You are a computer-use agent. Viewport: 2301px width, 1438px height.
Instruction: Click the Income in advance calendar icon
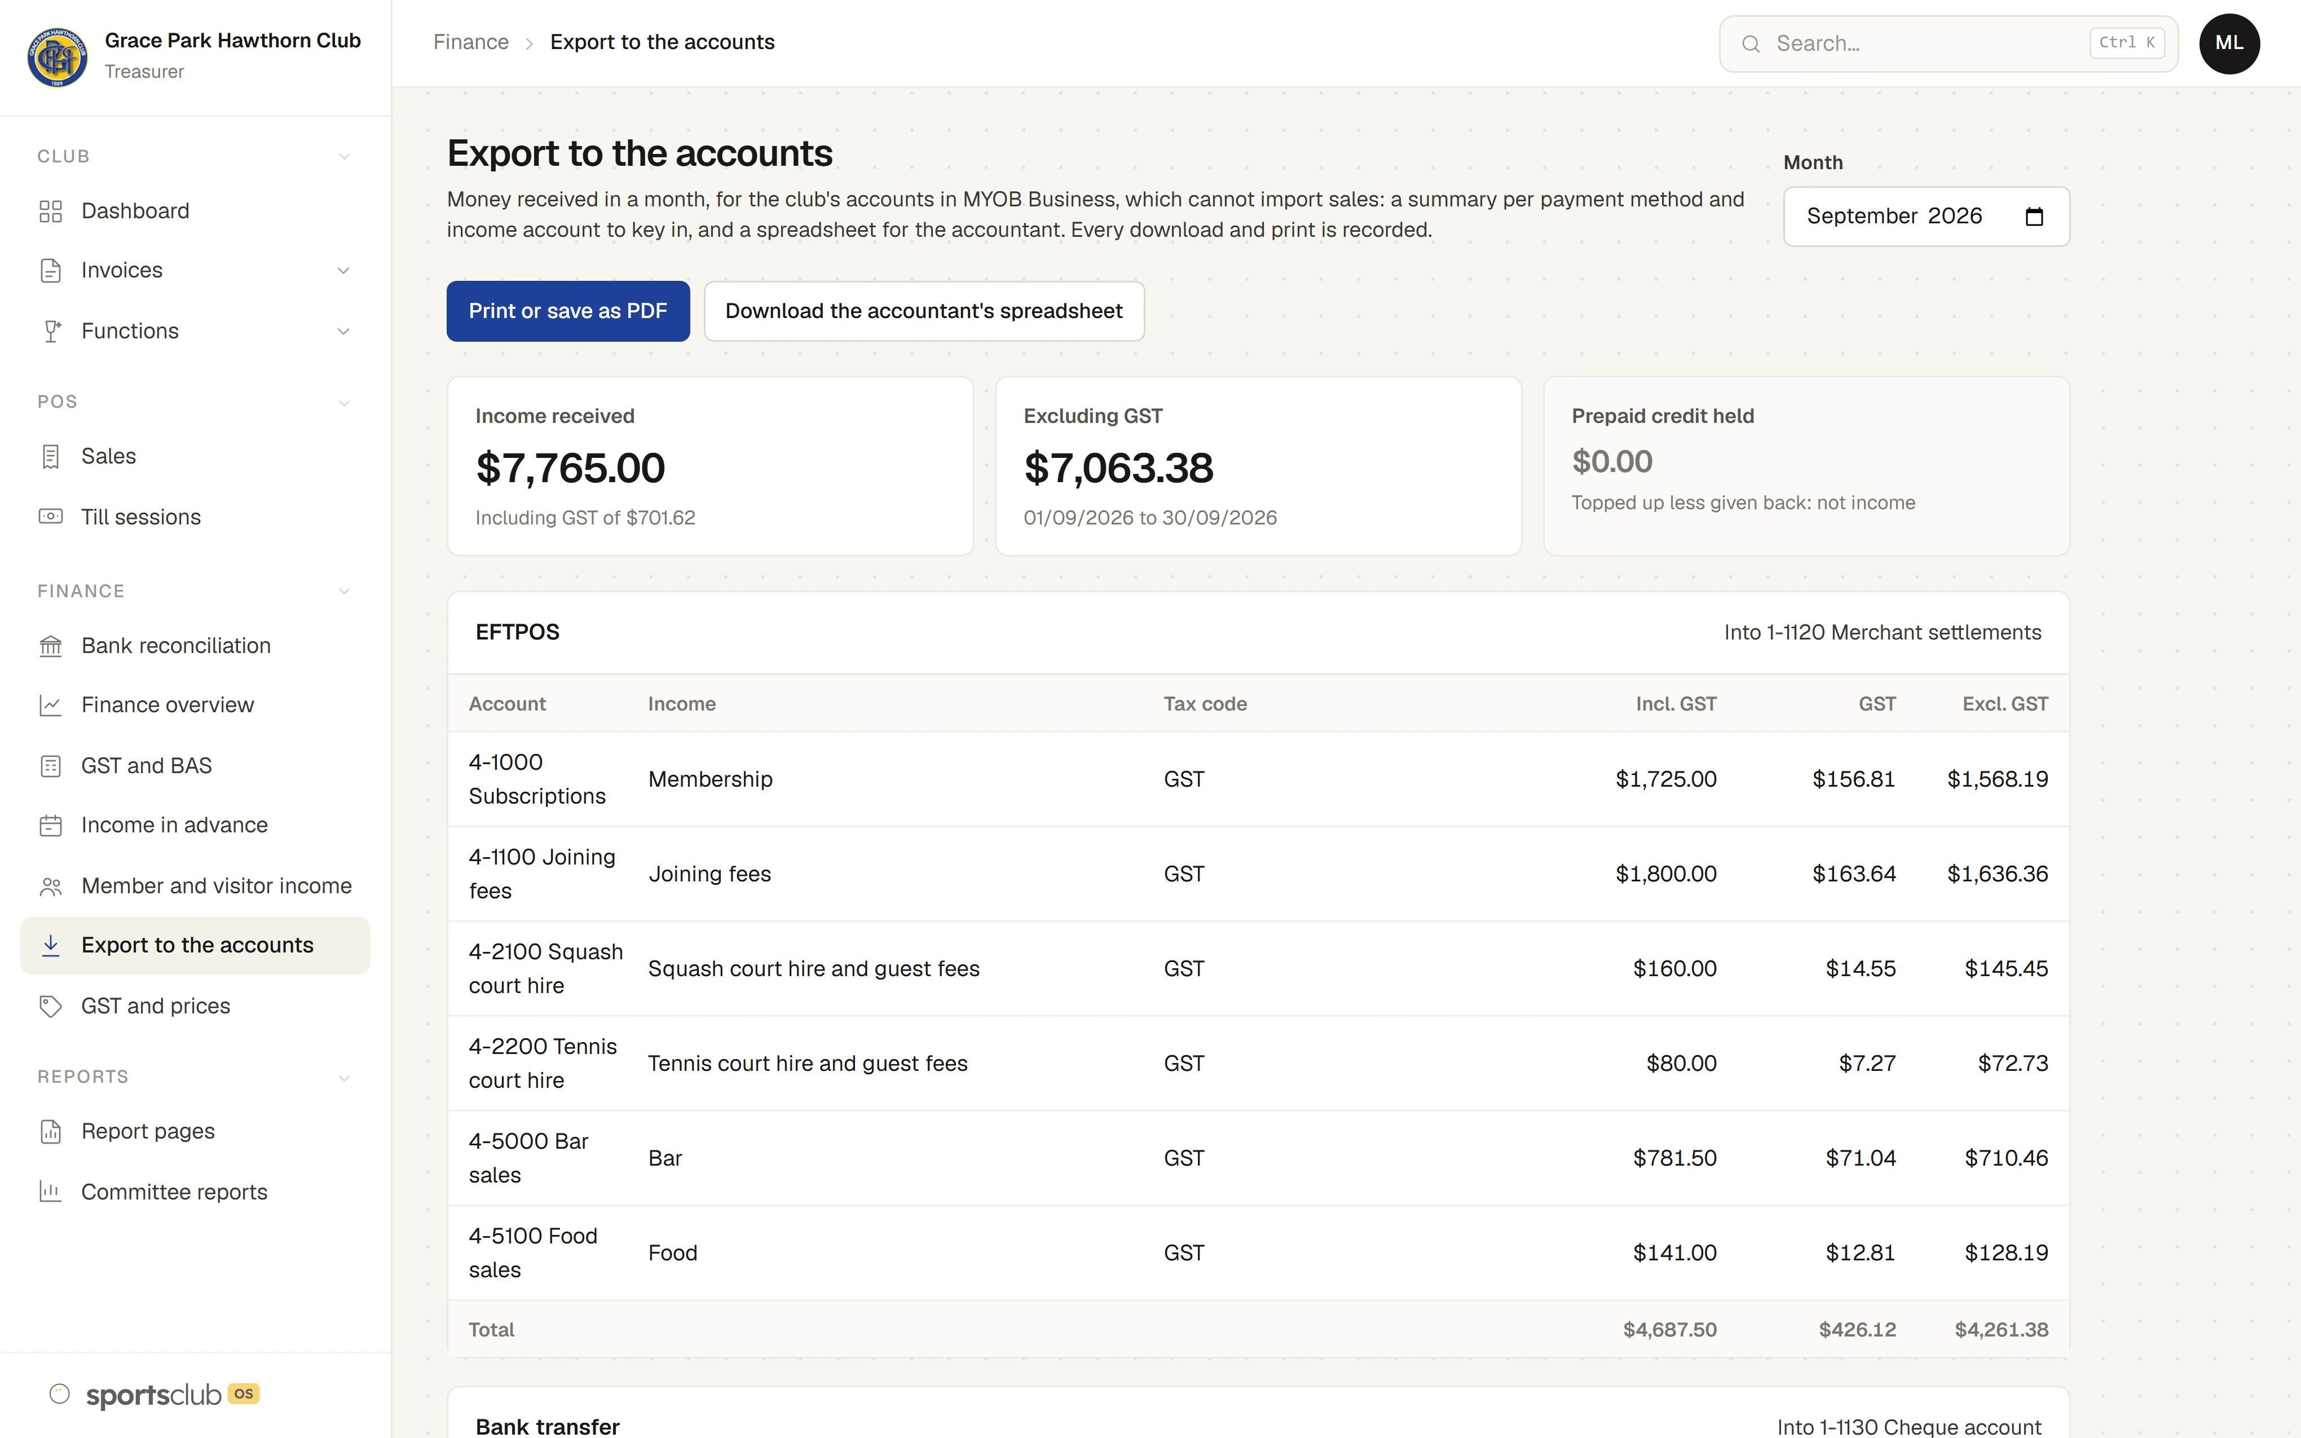point(50,826)
